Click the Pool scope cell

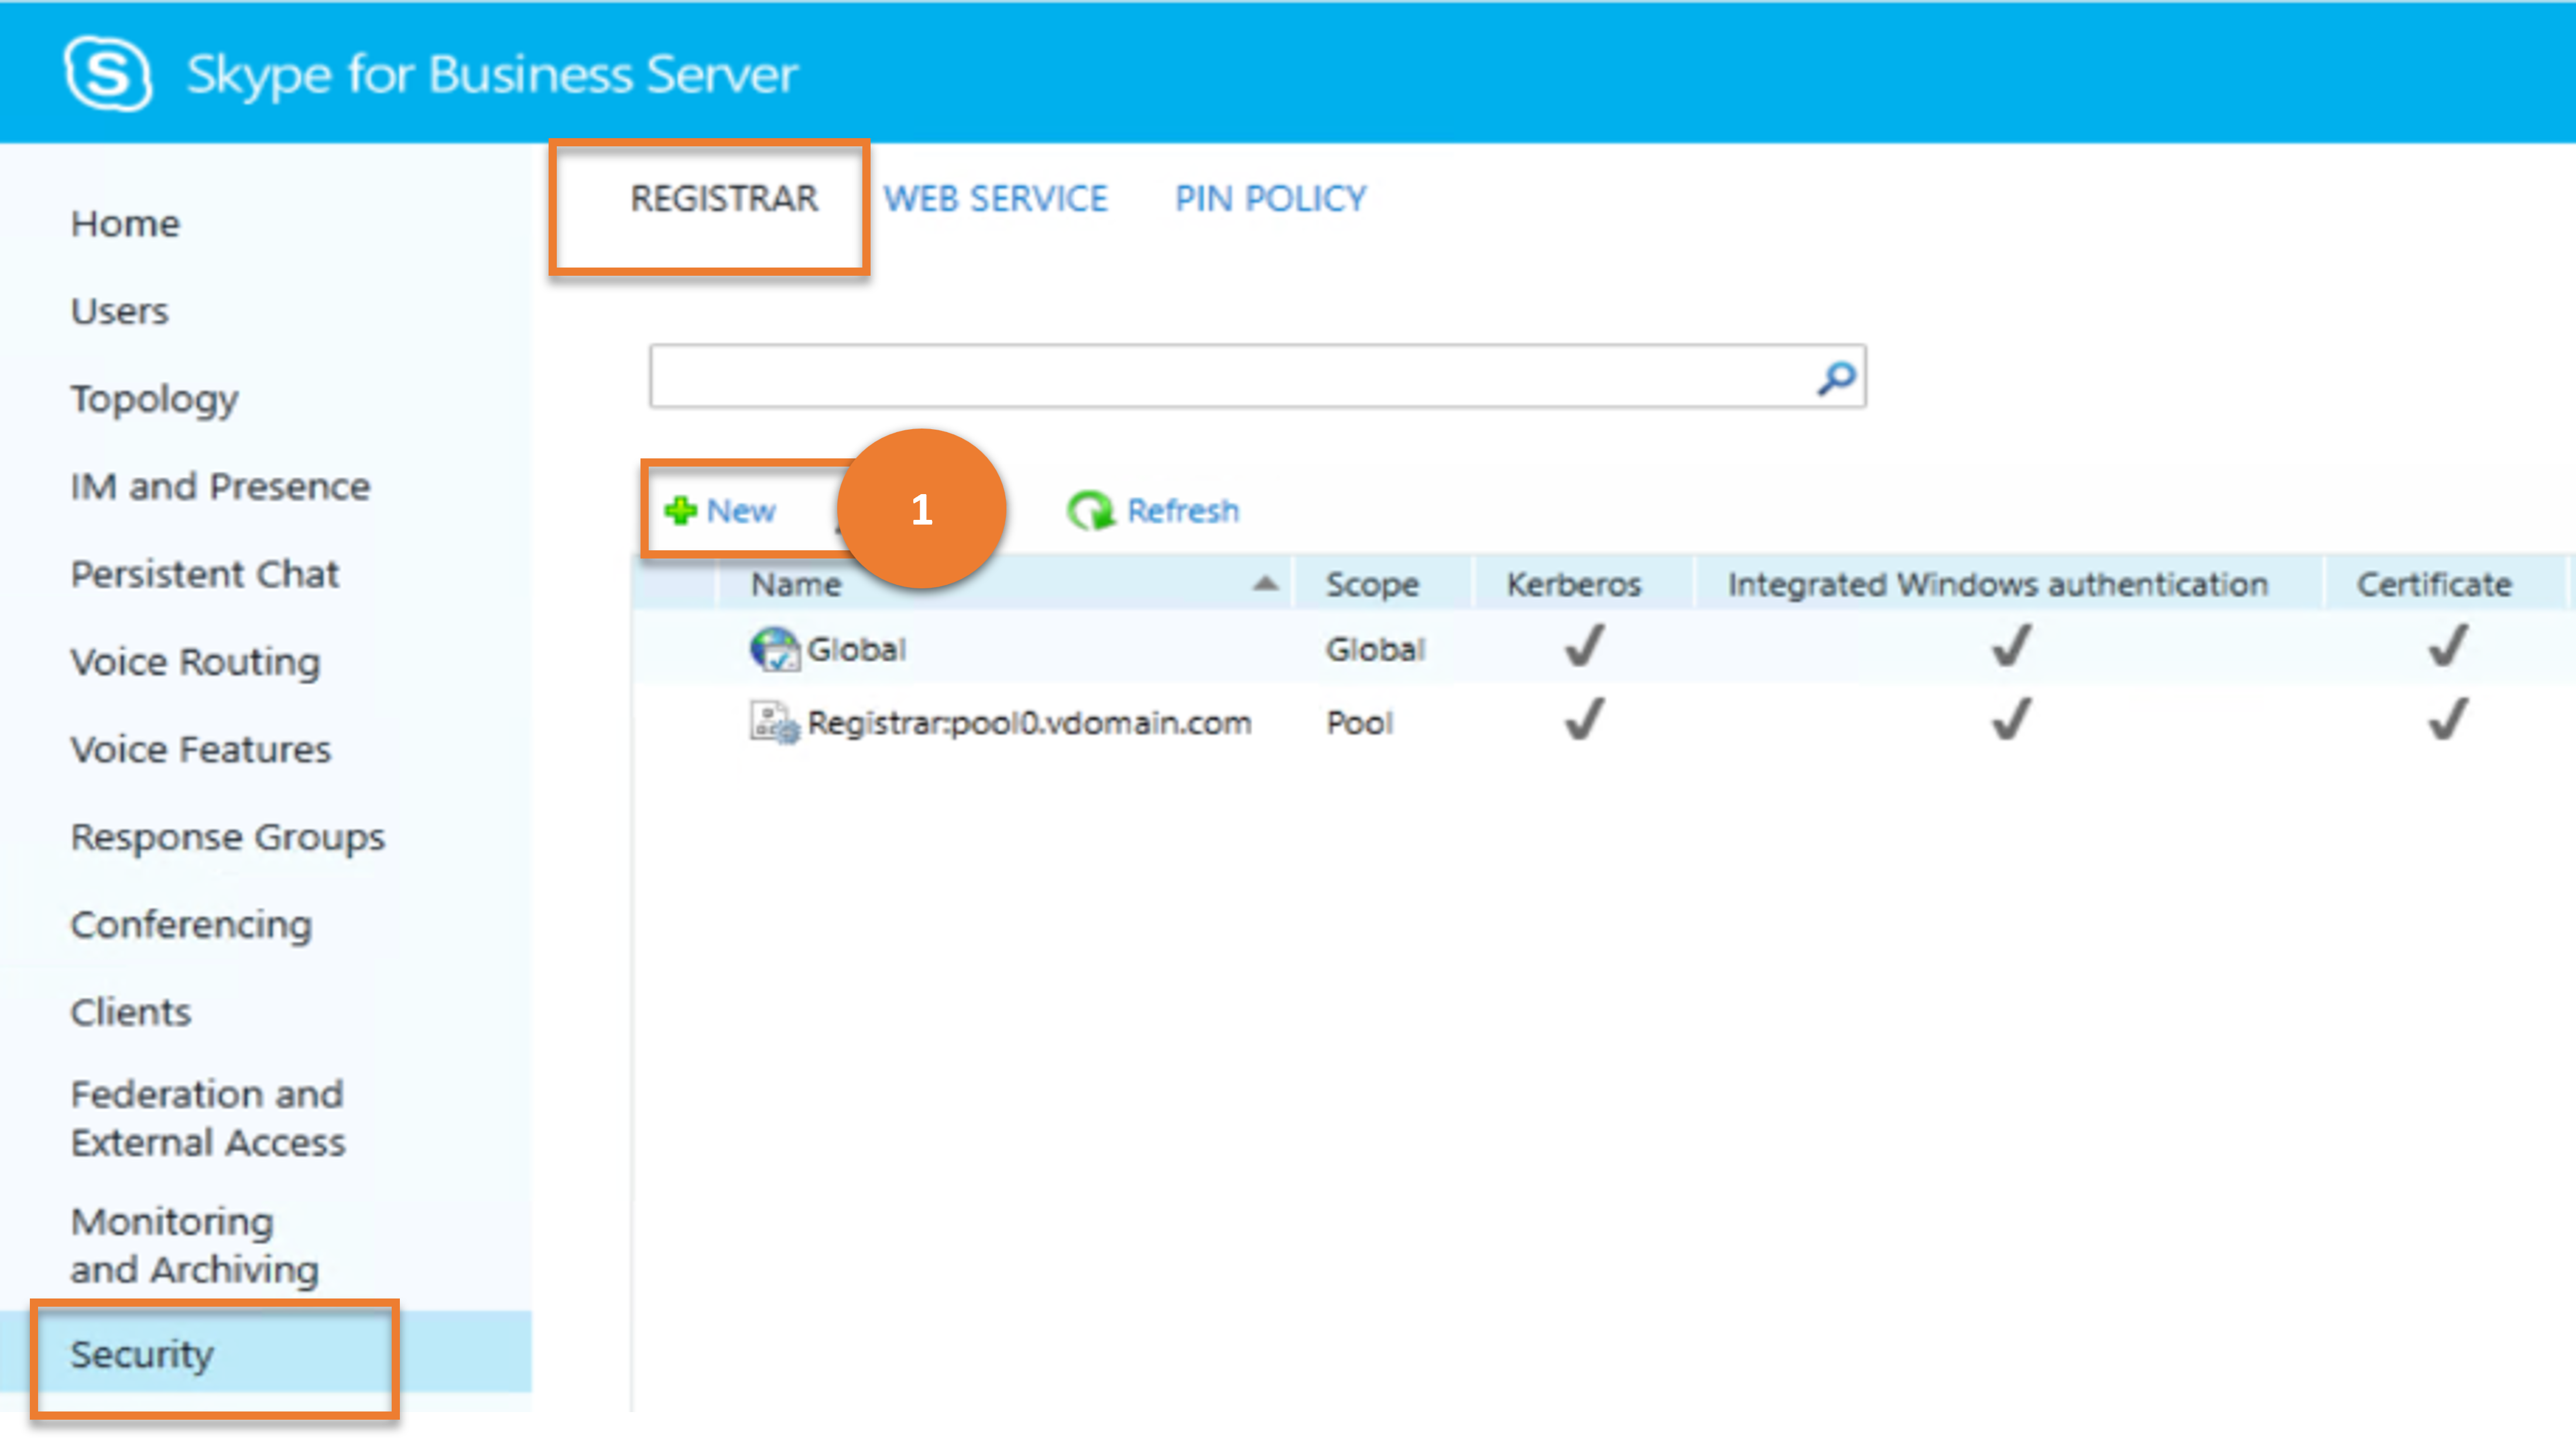1359,722
